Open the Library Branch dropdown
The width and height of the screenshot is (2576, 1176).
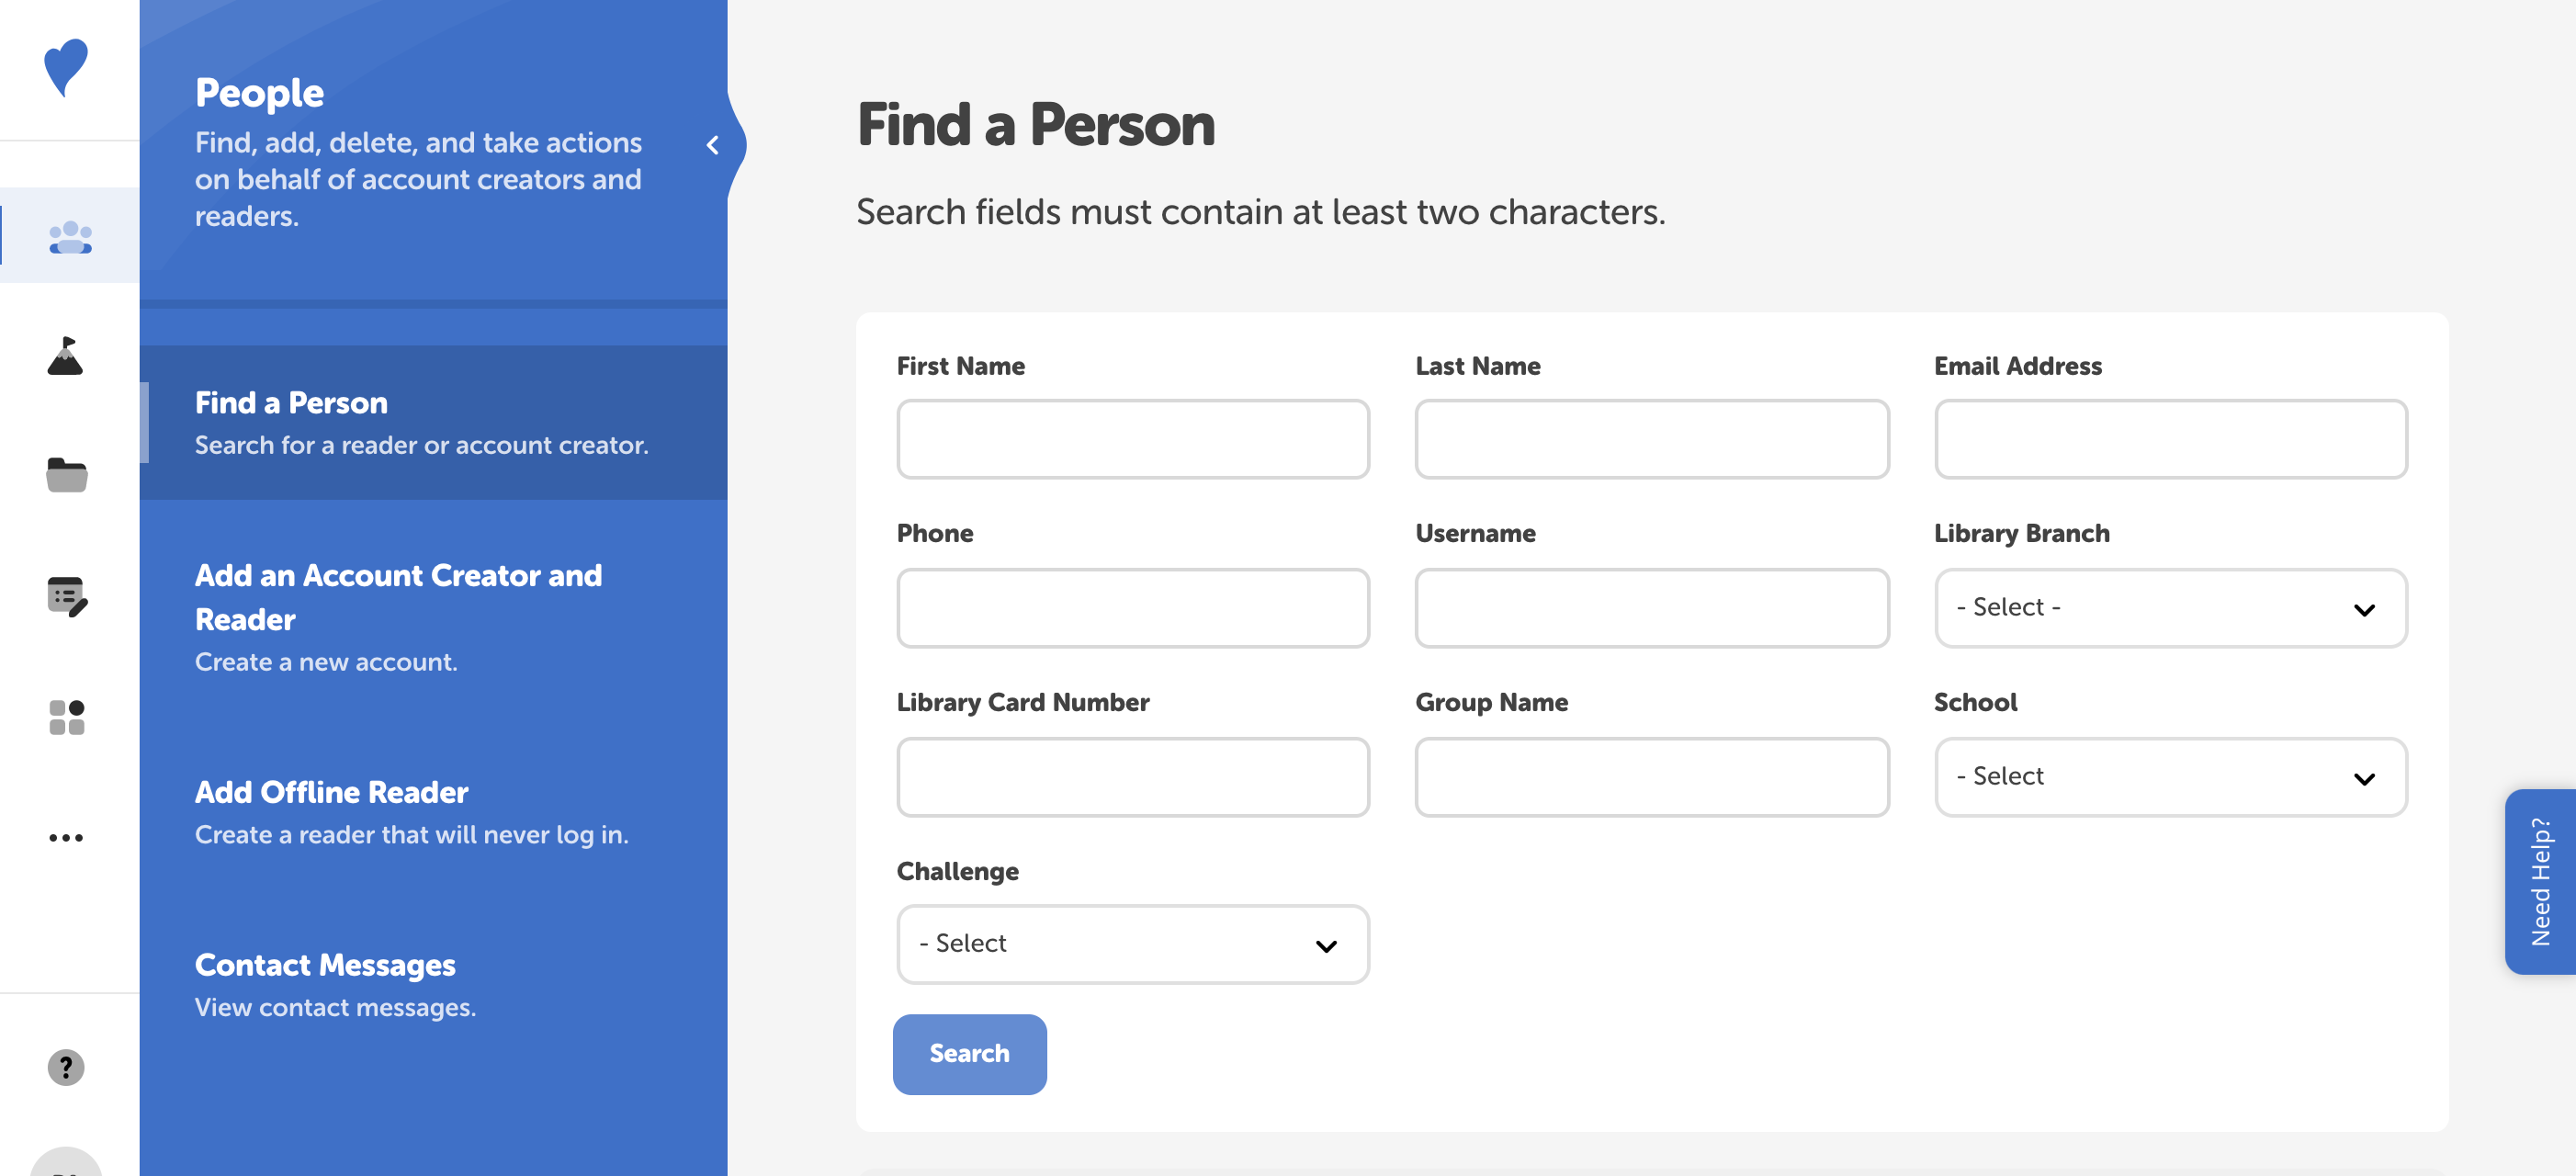[x=2170, y=607]
